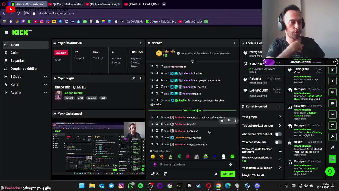Switch to Cem Yılmaz Gora browser tab
Viewport: 339px width, 191px height.
click(x=104, y=4)
